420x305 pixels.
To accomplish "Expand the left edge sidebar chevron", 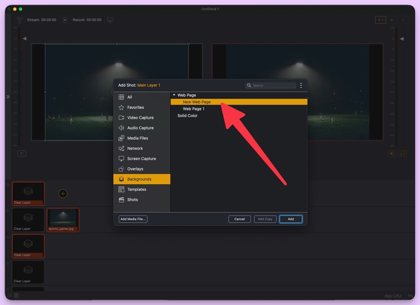I will point(7,98).
